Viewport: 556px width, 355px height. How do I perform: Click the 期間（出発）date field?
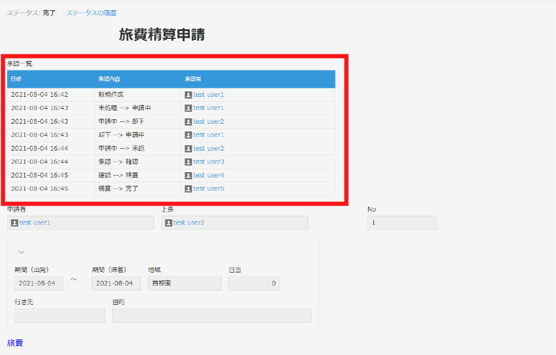pos(38,283)
